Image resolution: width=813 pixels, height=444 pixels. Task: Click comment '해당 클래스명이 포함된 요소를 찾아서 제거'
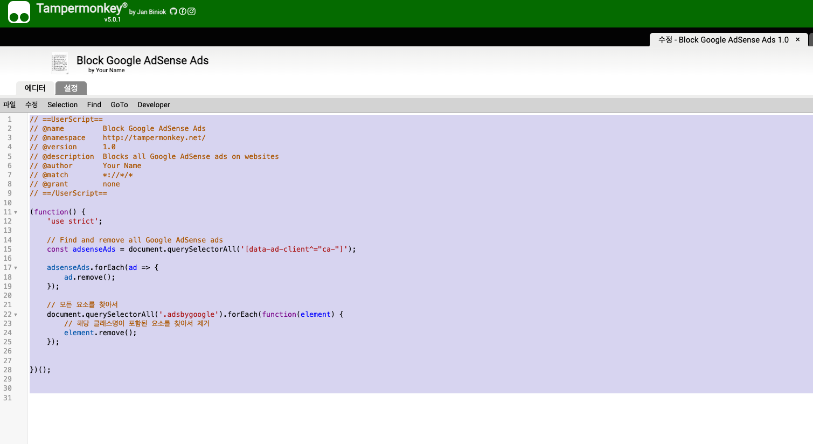coord(137,323)
